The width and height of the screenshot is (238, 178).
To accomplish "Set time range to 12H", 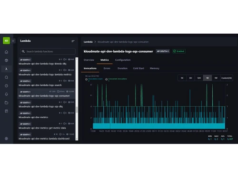I will [x=199, y=78].
